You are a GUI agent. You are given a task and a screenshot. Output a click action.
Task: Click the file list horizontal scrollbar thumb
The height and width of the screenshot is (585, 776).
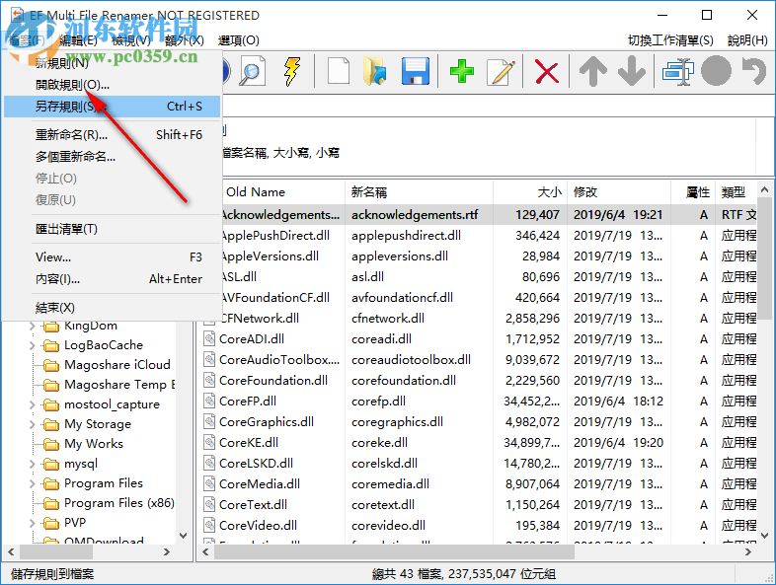[395, 551]
